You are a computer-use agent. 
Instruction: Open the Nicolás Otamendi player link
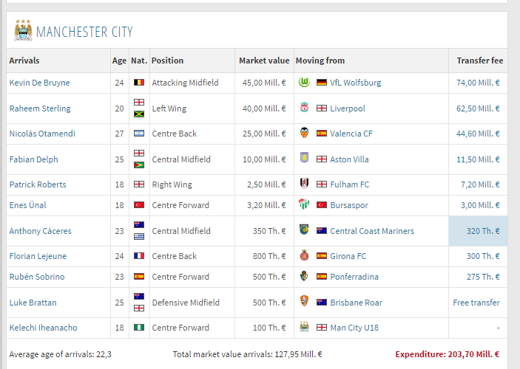tap(42, 134)
